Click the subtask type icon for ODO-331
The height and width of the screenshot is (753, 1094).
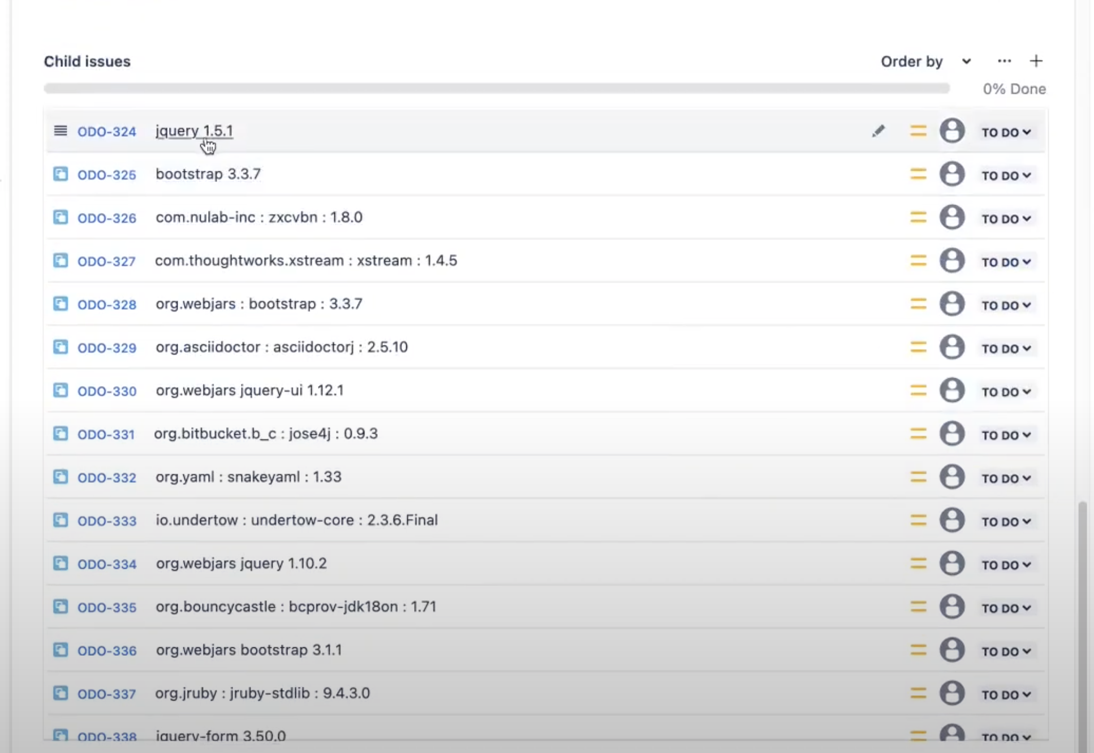click(61, 434)
